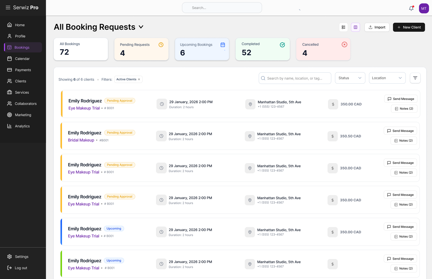The height and width of the screenshot is (279, 432).
Task: Open the Clients section
Action: coord(23,81)
